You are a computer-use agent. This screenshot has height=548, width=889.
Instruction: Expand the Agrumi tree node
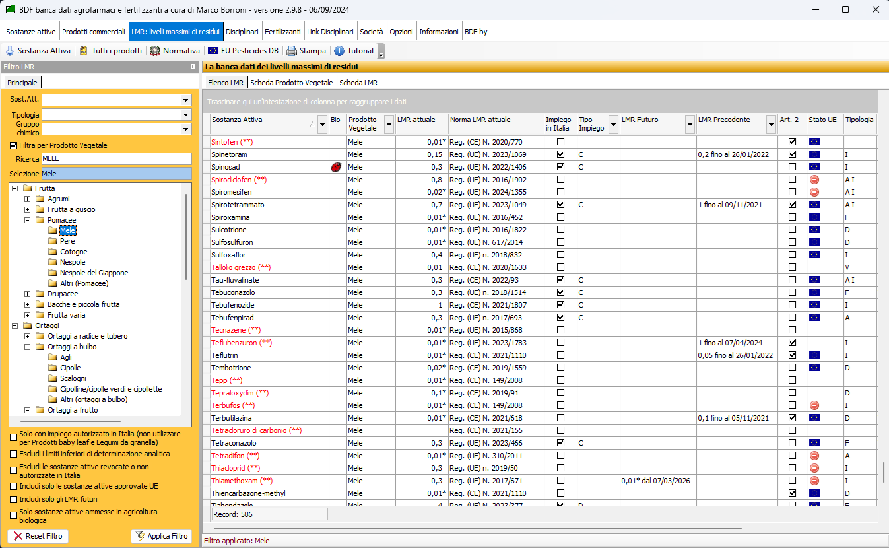coord(27,199)
